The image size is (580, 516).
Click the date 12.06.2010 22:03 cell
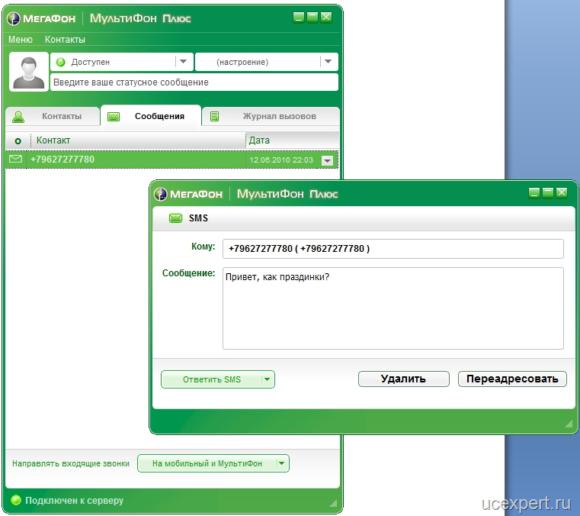point(281,160)
